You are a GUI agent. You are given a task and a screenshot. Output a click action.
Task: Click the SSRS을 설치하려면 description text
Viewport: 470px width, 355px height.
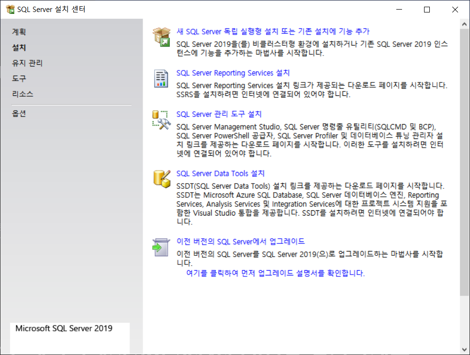[263, 94]
